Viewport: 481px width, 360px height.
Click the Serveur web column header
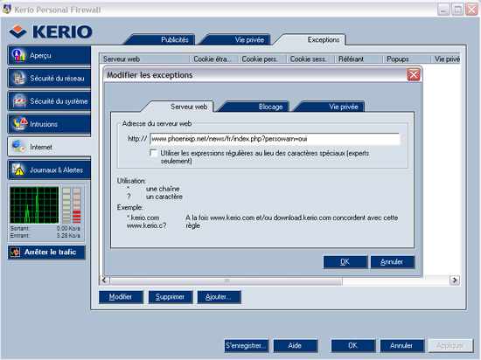click(x=144, y=59)
